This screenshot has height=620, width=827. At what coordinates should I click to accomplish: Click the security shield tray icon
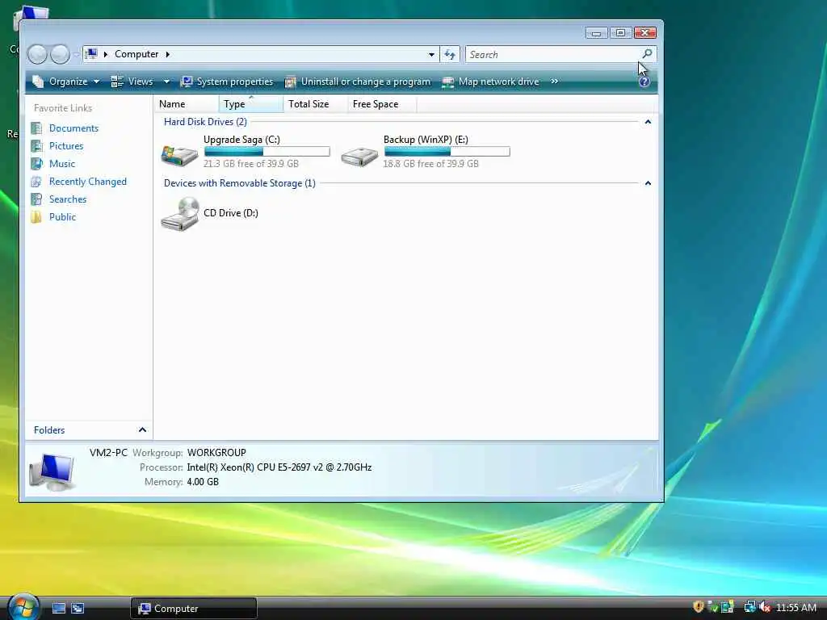click(699, 607)
